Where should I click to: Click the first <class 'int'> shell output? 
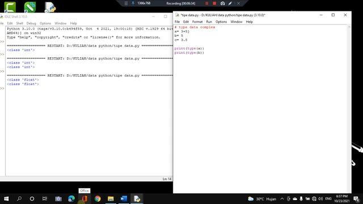click(x=21, y=50)
